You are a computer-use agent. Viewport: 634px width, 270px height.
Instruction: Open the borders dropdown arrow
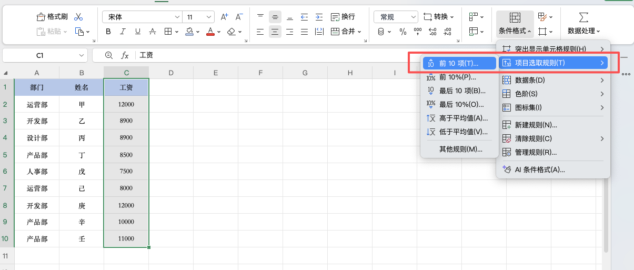tap(177, 32)
